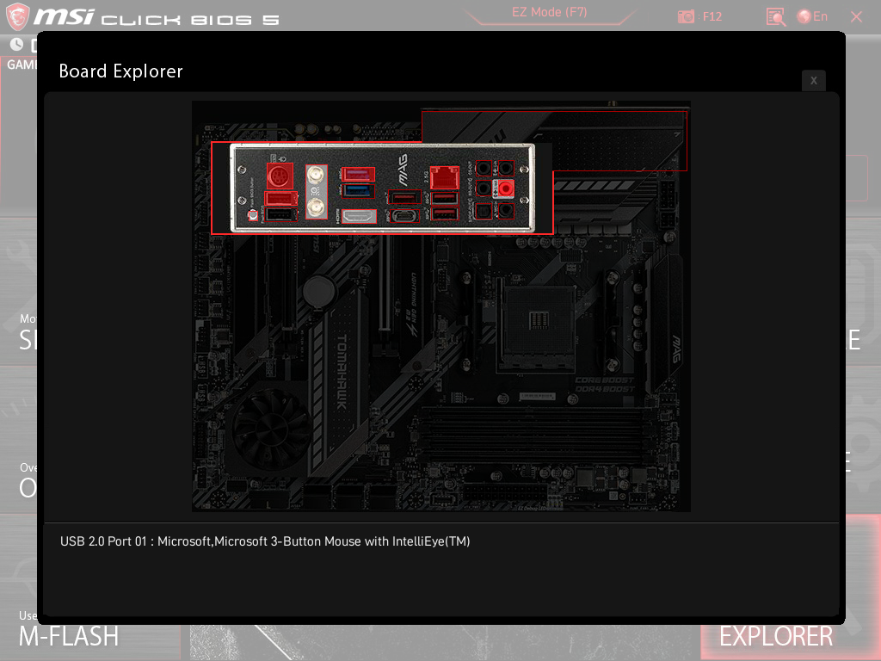The height and width of the screenshot is (661, 881).
Task: Select the lower red USB port beneath the LAN port
Action: point(445,213)
